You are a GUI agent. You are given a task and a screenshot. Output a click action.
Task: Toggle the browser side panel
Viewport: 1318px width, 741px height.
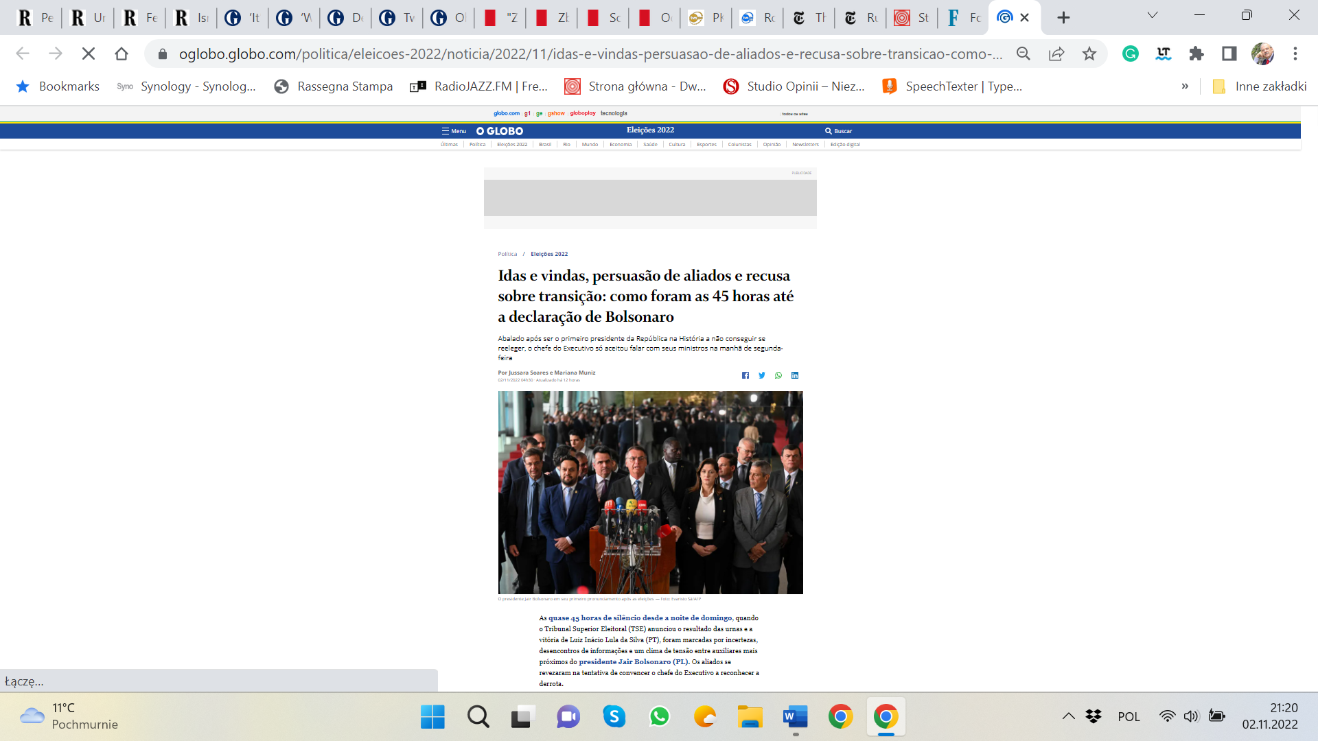pos(1229,54)
